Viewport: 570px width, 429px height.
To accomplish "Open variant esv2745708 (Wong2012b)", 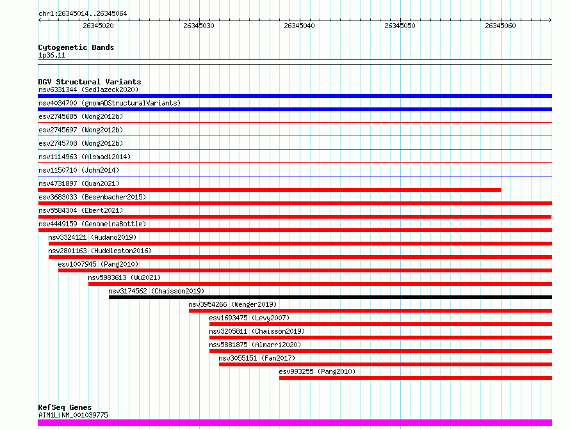I will point(81,143).
